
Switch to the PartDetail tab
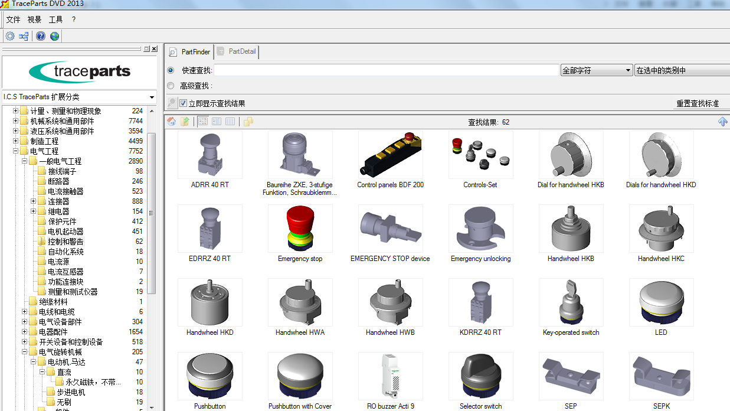(x=236, y=52)
